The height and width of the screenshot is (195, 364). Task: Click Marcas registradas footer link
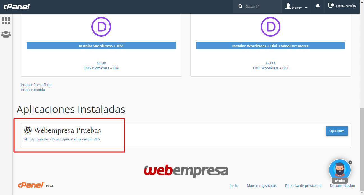[262, 186]
